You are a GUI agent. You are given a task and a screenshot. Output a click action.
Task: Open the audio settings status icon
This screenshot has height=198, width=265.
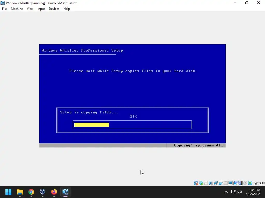coord(211,183)
